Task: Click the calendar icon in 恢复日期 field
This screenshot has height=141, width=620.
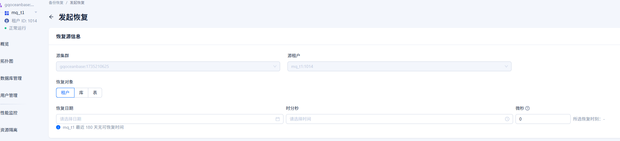Action: pyautogui.click(x=278, y=119)
